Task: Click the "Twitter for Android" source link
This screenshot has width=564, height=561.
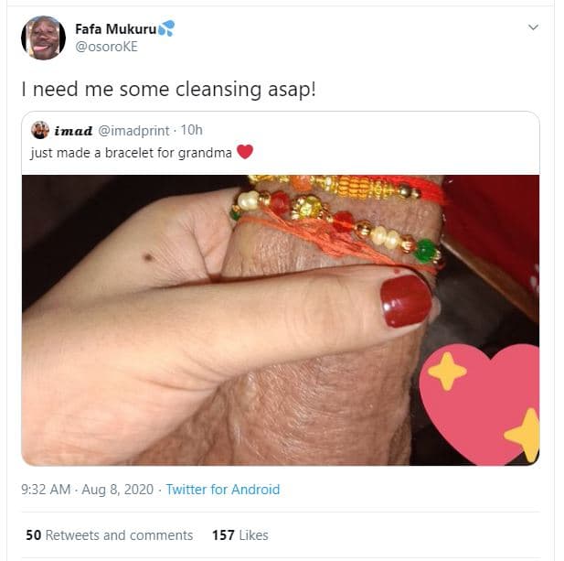Action: point(223,490)
